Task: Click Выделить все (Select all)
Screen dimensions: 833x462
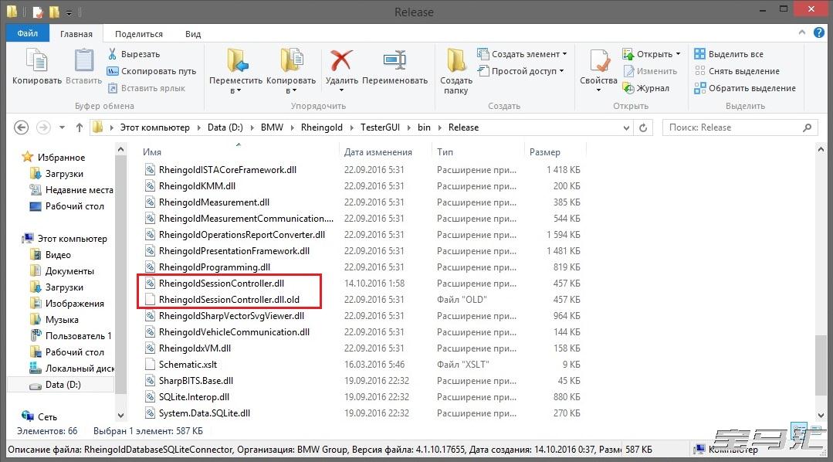Action: (728, 54)
